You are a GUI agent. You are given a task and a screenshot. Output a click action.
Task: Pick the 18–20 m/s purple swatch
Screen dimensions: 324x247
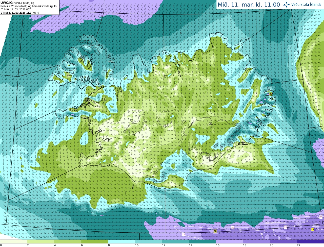pyautogui.click(x=256, y=241)
